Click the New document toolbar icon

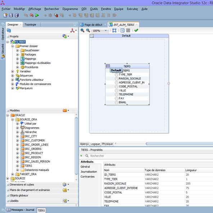pos(5,15)
